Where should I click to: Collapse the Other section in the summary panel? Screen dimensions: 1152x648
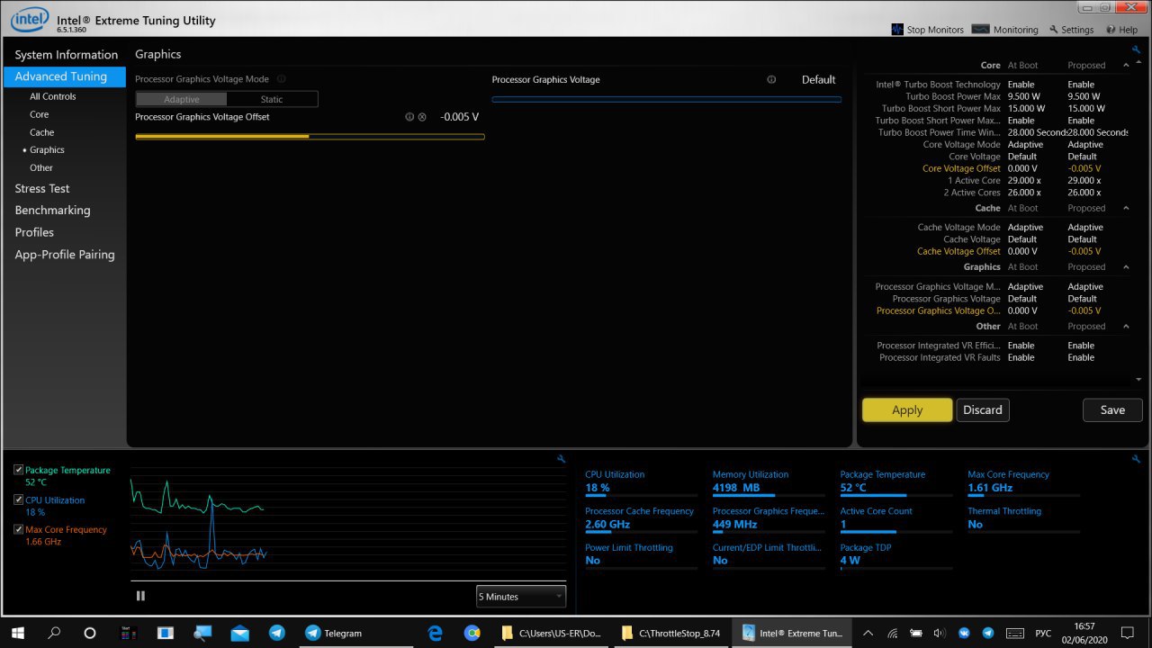[1126, 326]
